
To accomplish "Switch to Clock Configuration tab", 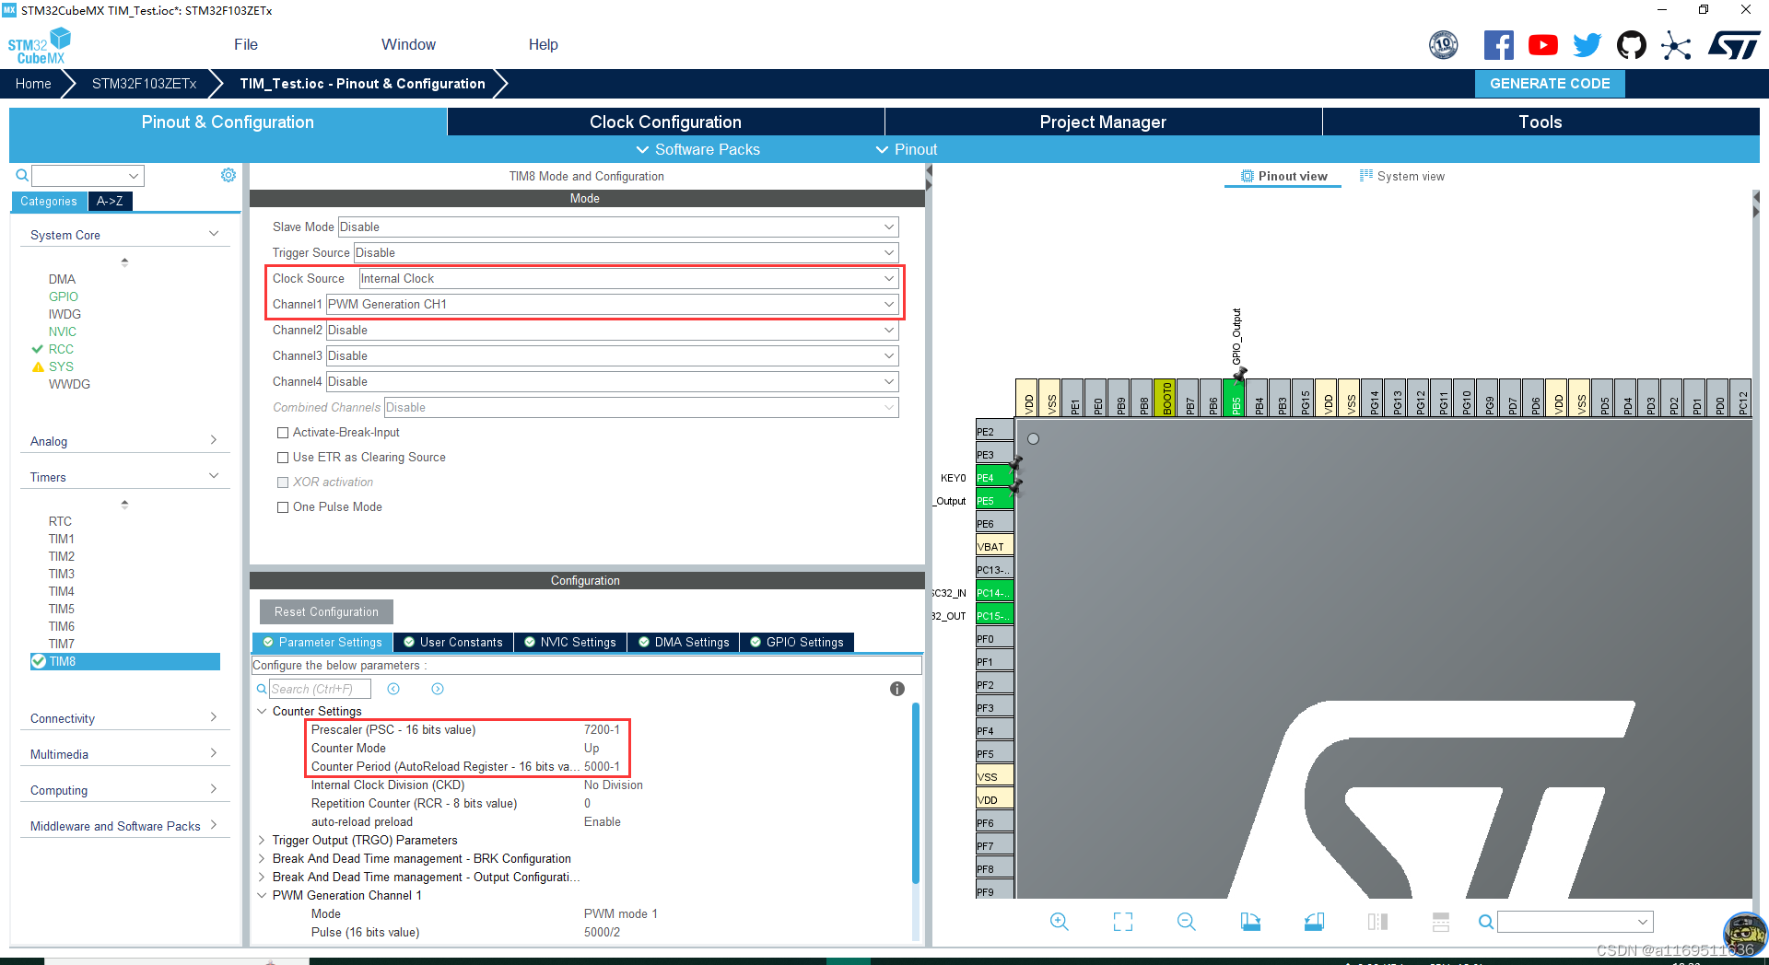I will (665, 122).
